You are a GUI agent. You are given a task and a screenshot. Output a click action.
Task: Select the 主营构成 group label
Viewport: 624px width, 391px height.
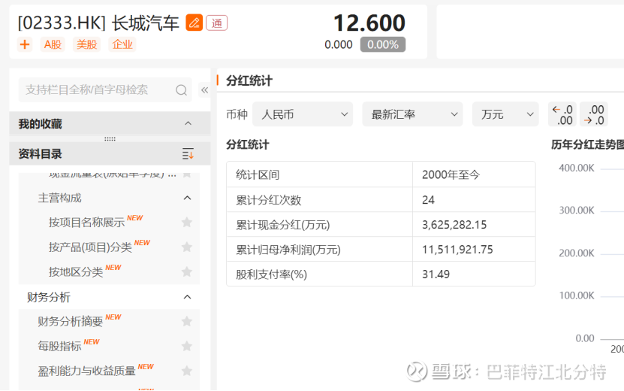(x=59, y=198)
